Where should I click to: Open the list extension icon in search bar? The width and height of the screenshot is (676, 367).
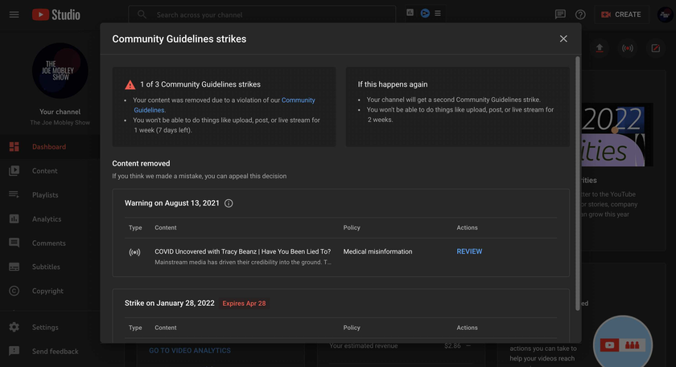click(438, 14)
